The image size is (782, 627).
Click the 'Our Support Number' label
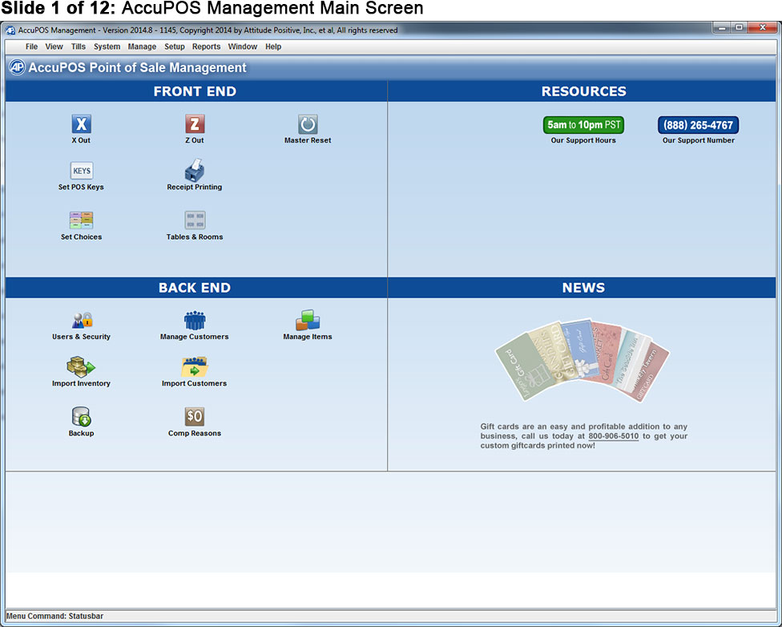698,140
